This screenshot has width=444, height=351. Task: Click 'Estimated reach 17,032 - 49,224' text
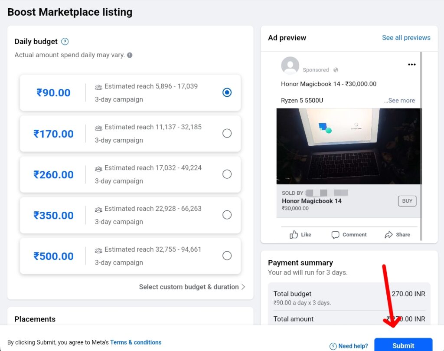[153, 168]
